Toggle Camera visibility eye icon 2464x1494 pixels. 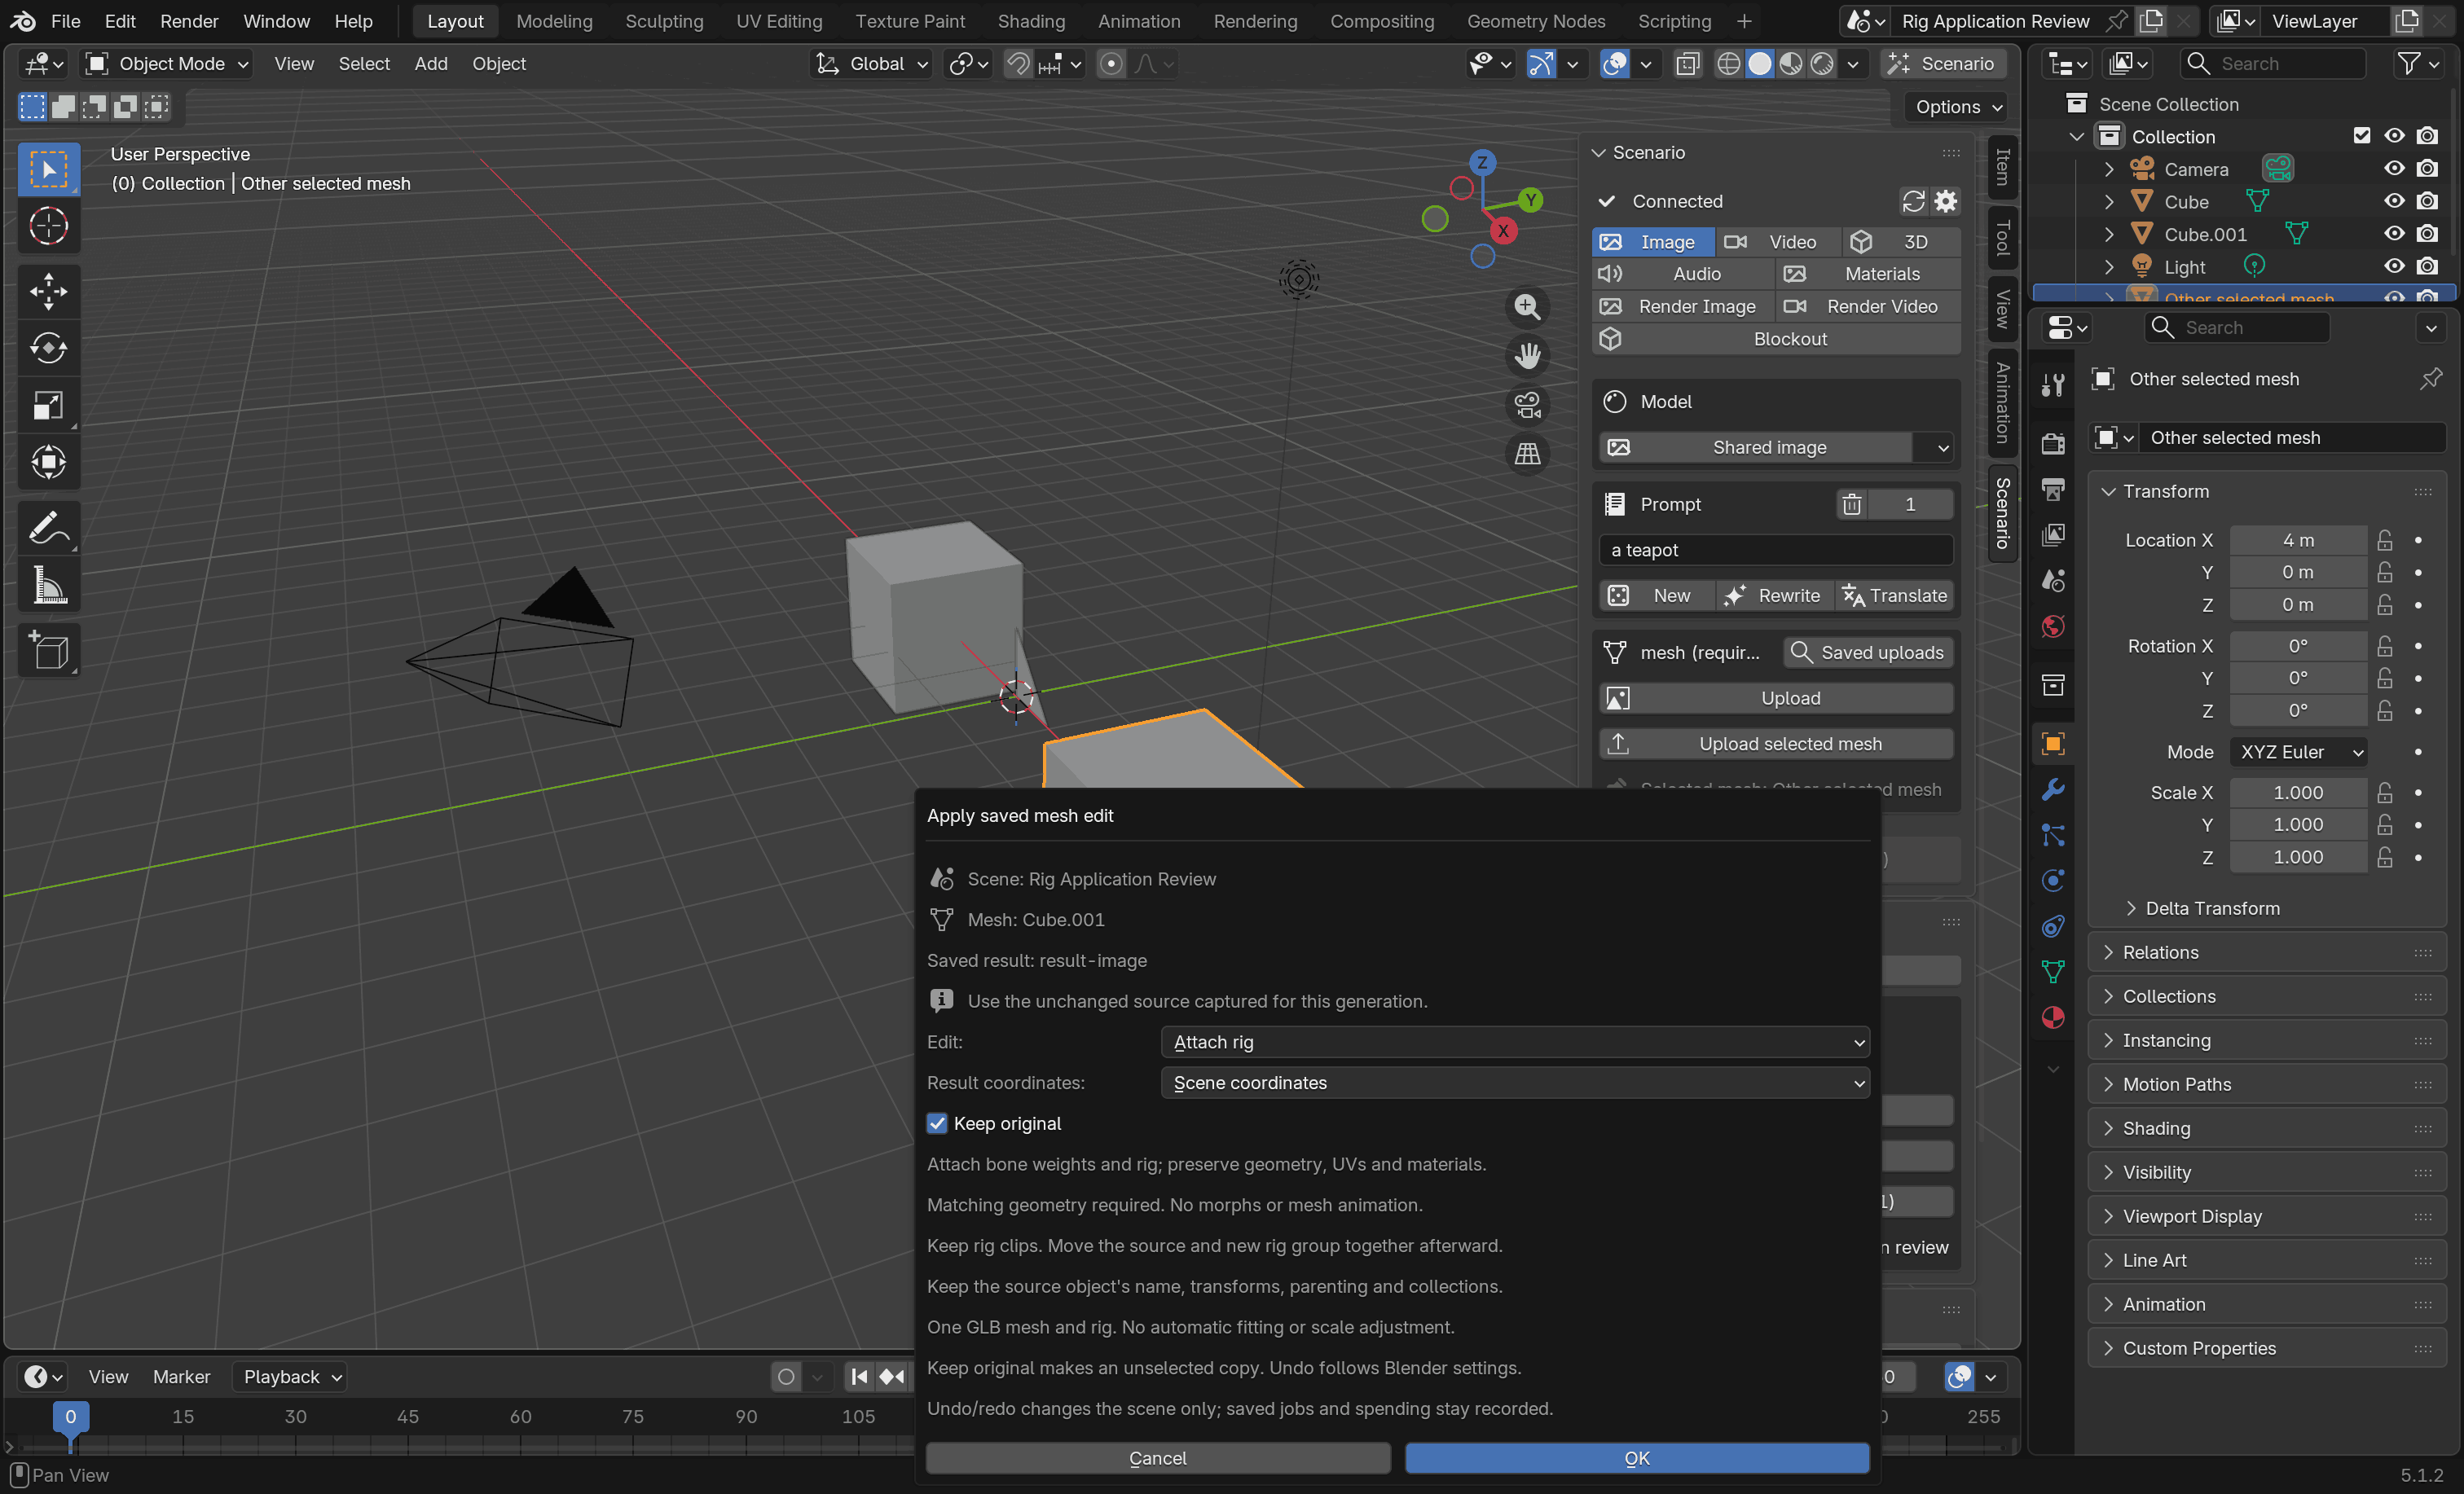(x=2394, y=169)
